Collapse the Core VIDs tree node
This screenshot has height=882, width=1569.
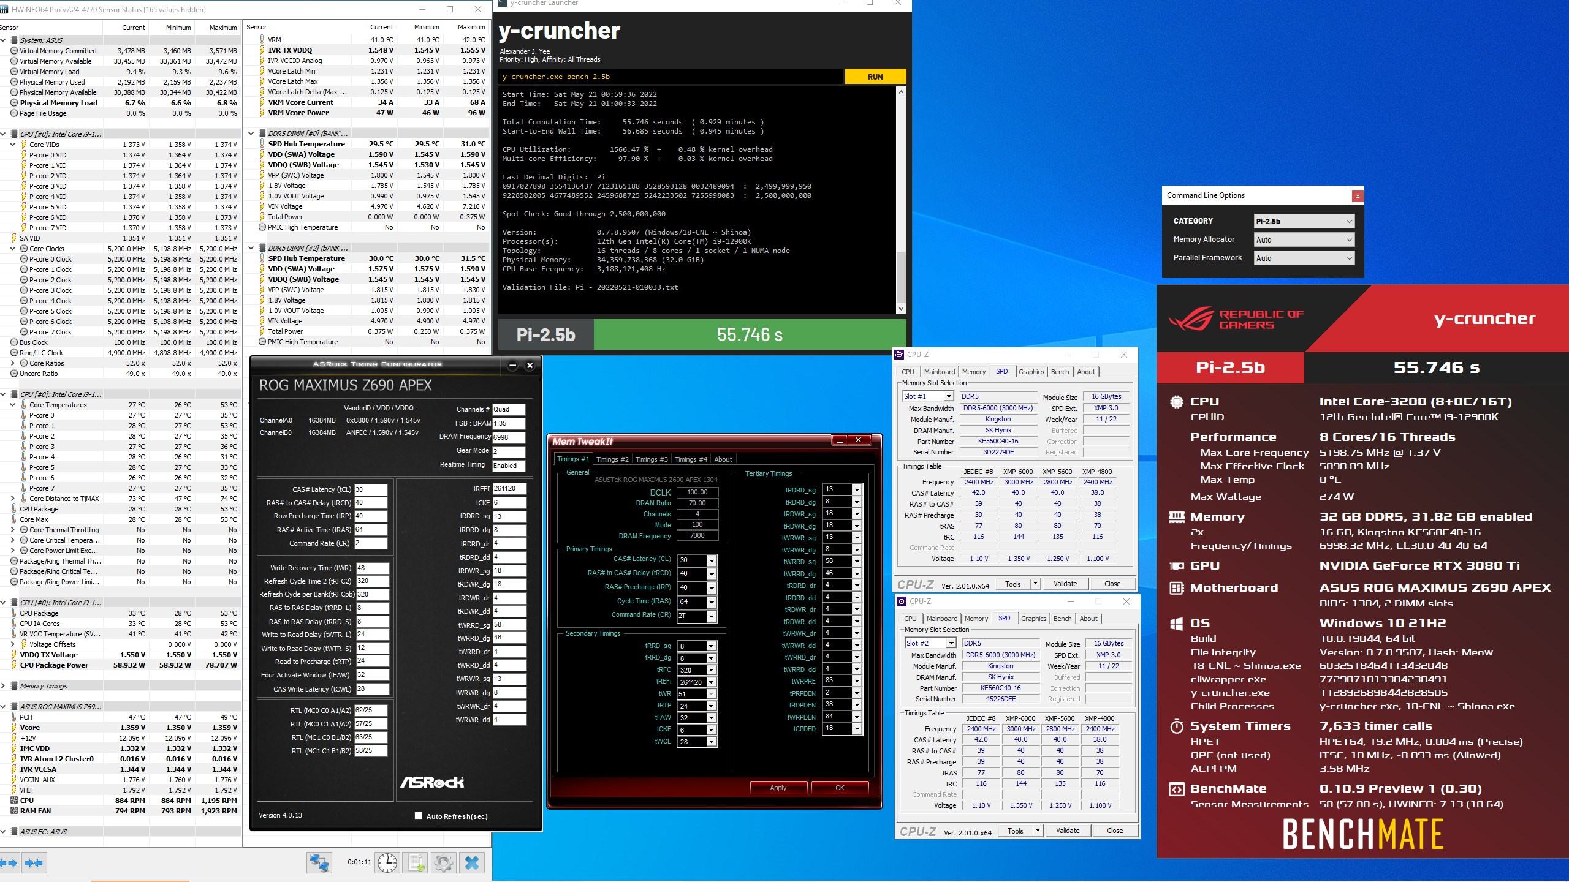(x=12, y=145)
